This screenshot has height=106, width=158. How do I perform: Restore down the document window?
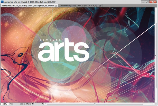point(147,2)
